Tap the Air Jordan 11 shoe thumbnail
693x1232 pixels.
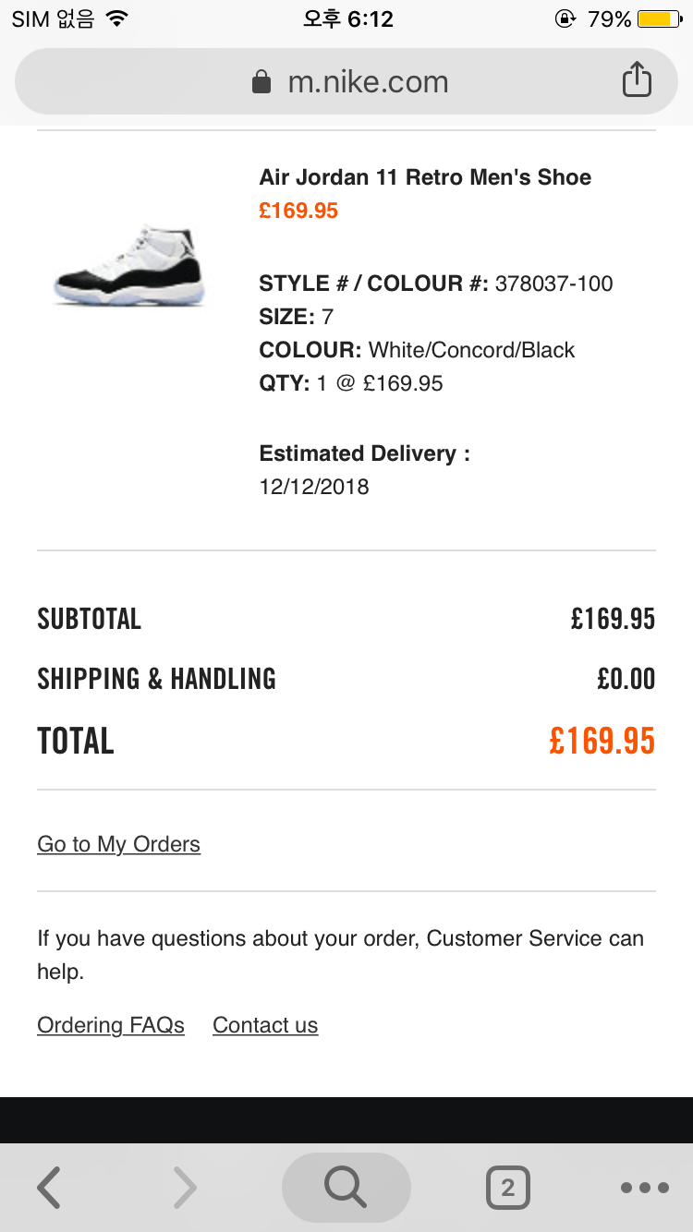point(128,265)
